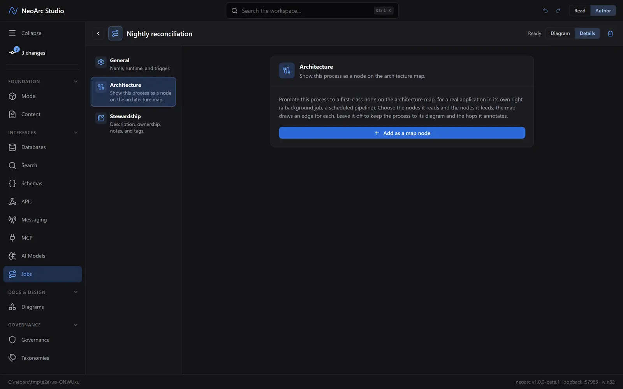
Task: Focus the Search the workspace field
Action: coord(312,11)
